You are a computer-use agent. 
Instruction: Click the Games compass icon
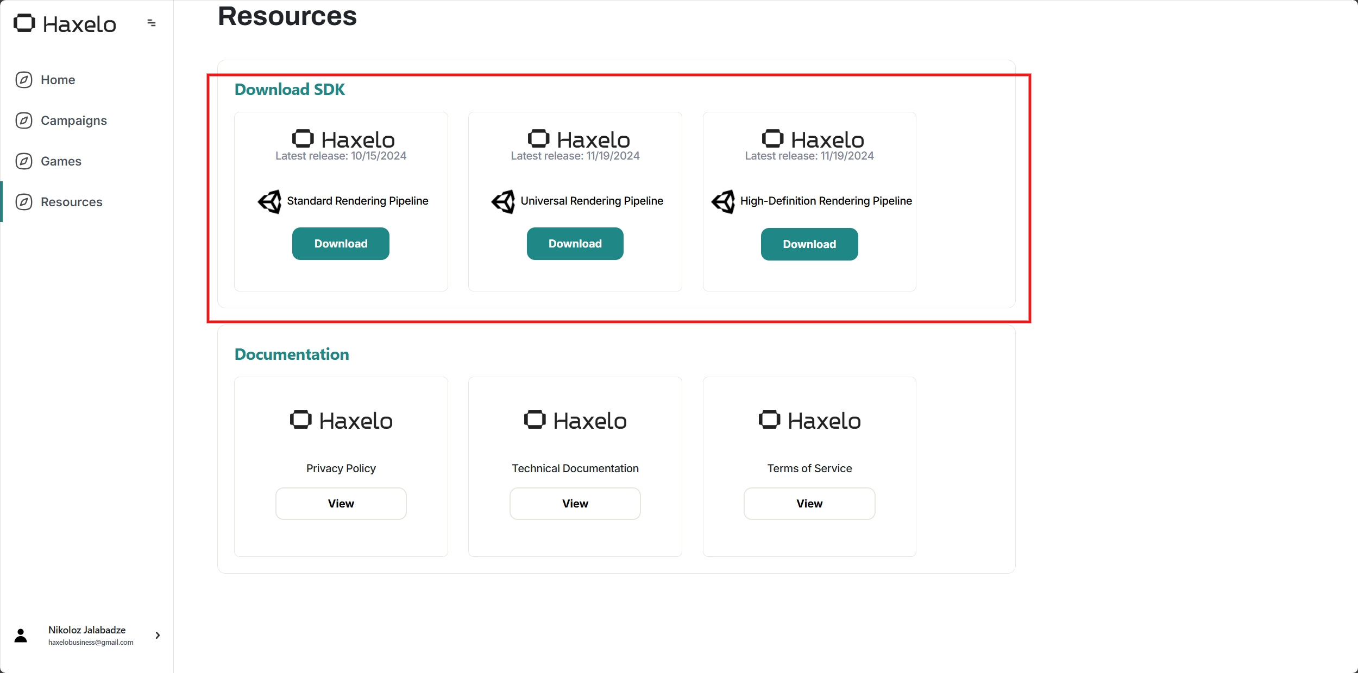(24, 161)
